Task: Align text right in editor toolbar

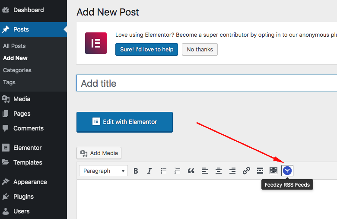Action: click(232, 171)
